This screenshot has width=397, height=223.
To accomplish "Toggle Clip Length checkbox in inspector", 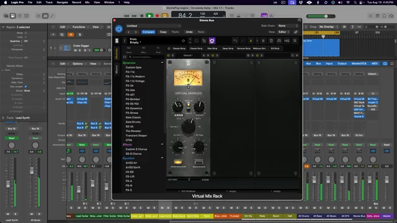I will 25,87.
